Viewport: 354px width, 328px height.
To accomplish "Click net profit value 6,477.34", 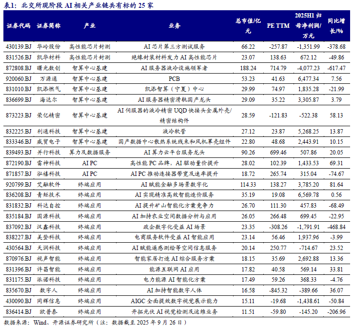I will click(x=308, y=79).
